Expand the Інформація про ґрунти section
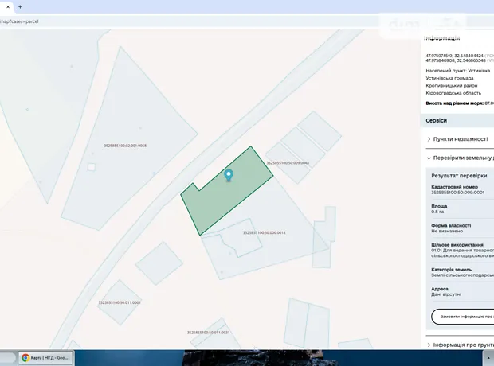Viewport: 494px width, 366px height. point(461,345)
